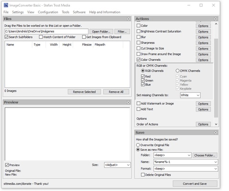Open Help and Information menu
The image size is (229, 191).
pyautogui.click(x=104, y=12)
